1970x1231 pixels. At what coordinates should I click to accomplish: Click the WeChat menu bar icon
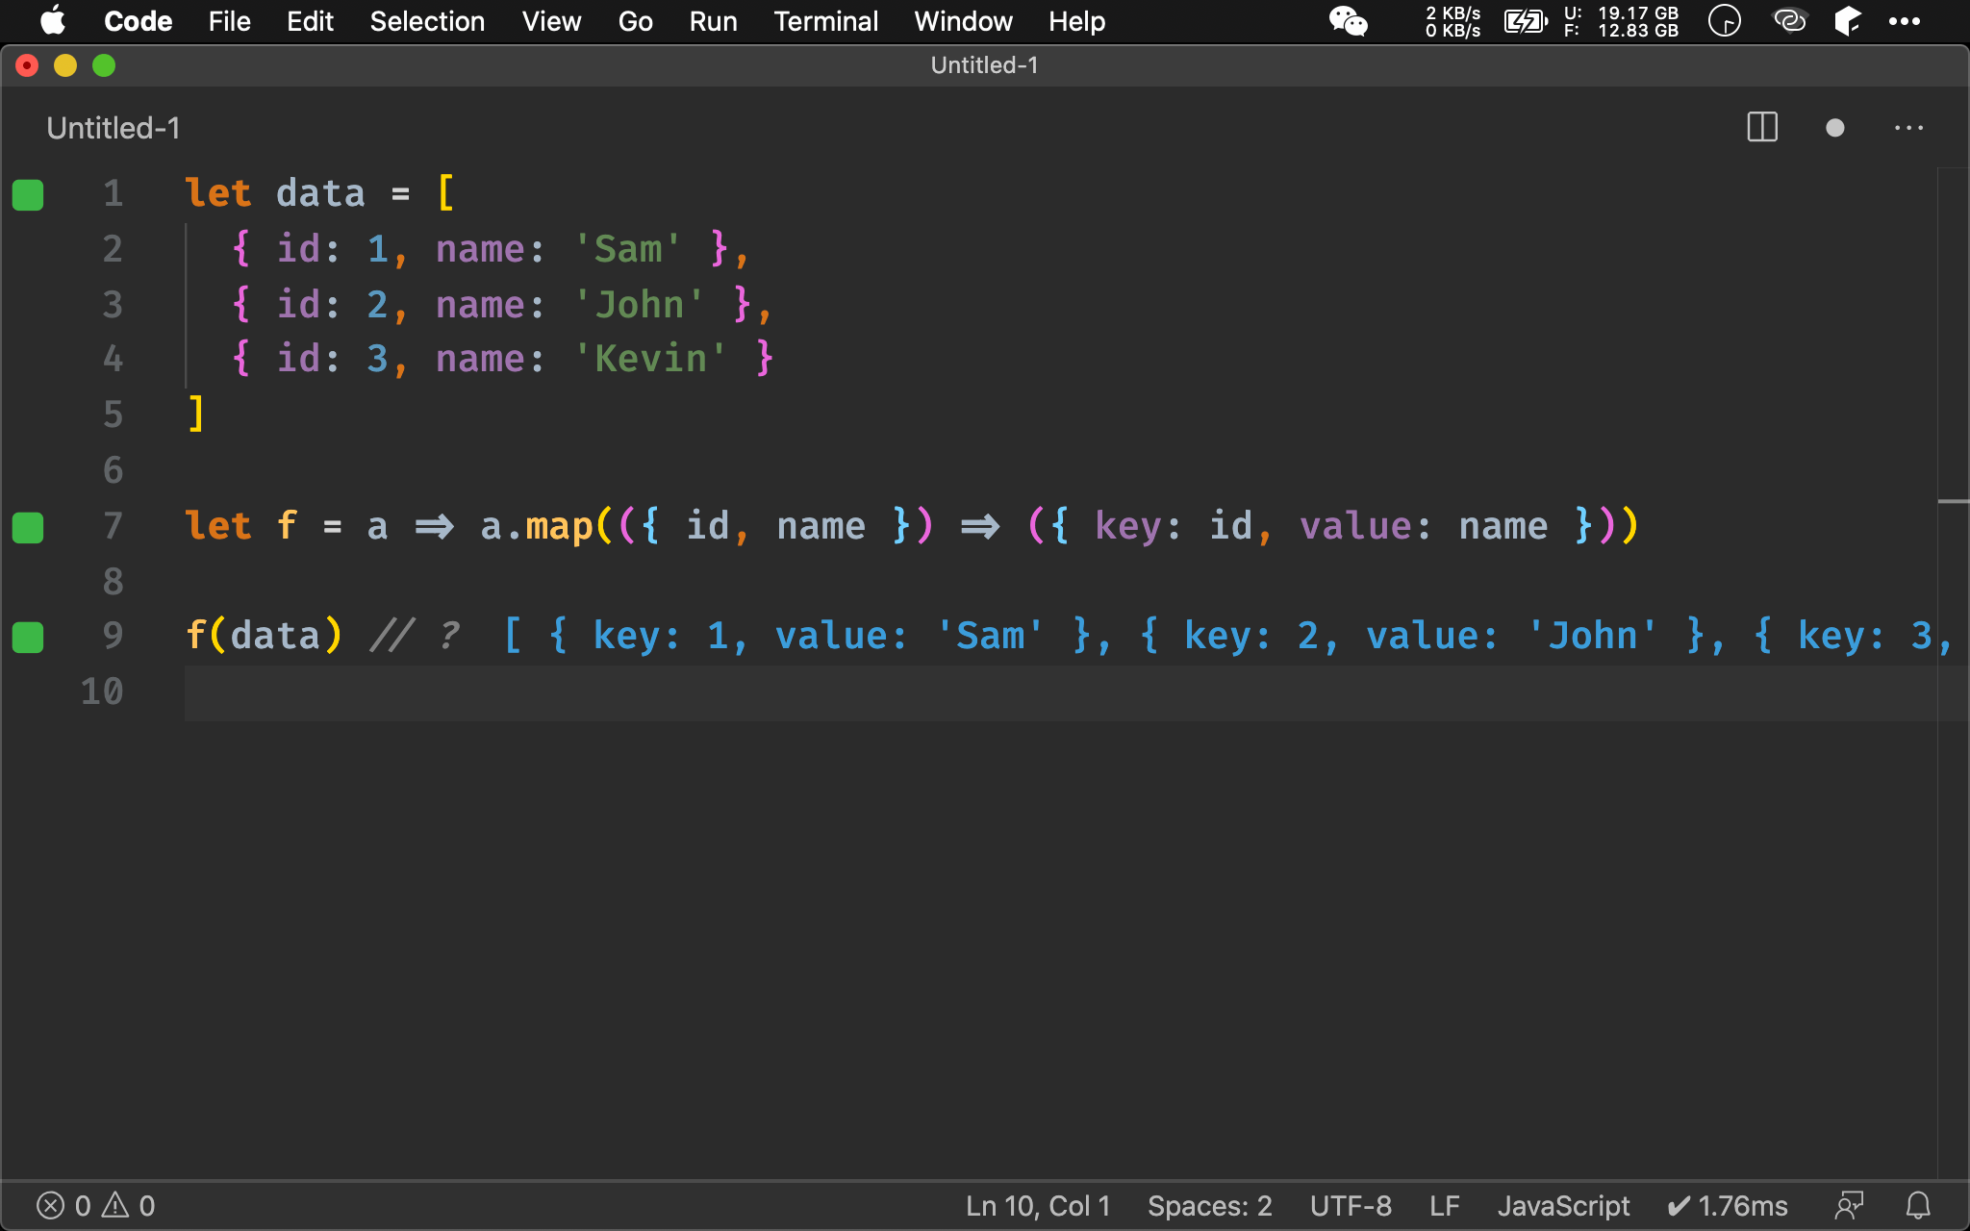click(x=1348, y=21)
